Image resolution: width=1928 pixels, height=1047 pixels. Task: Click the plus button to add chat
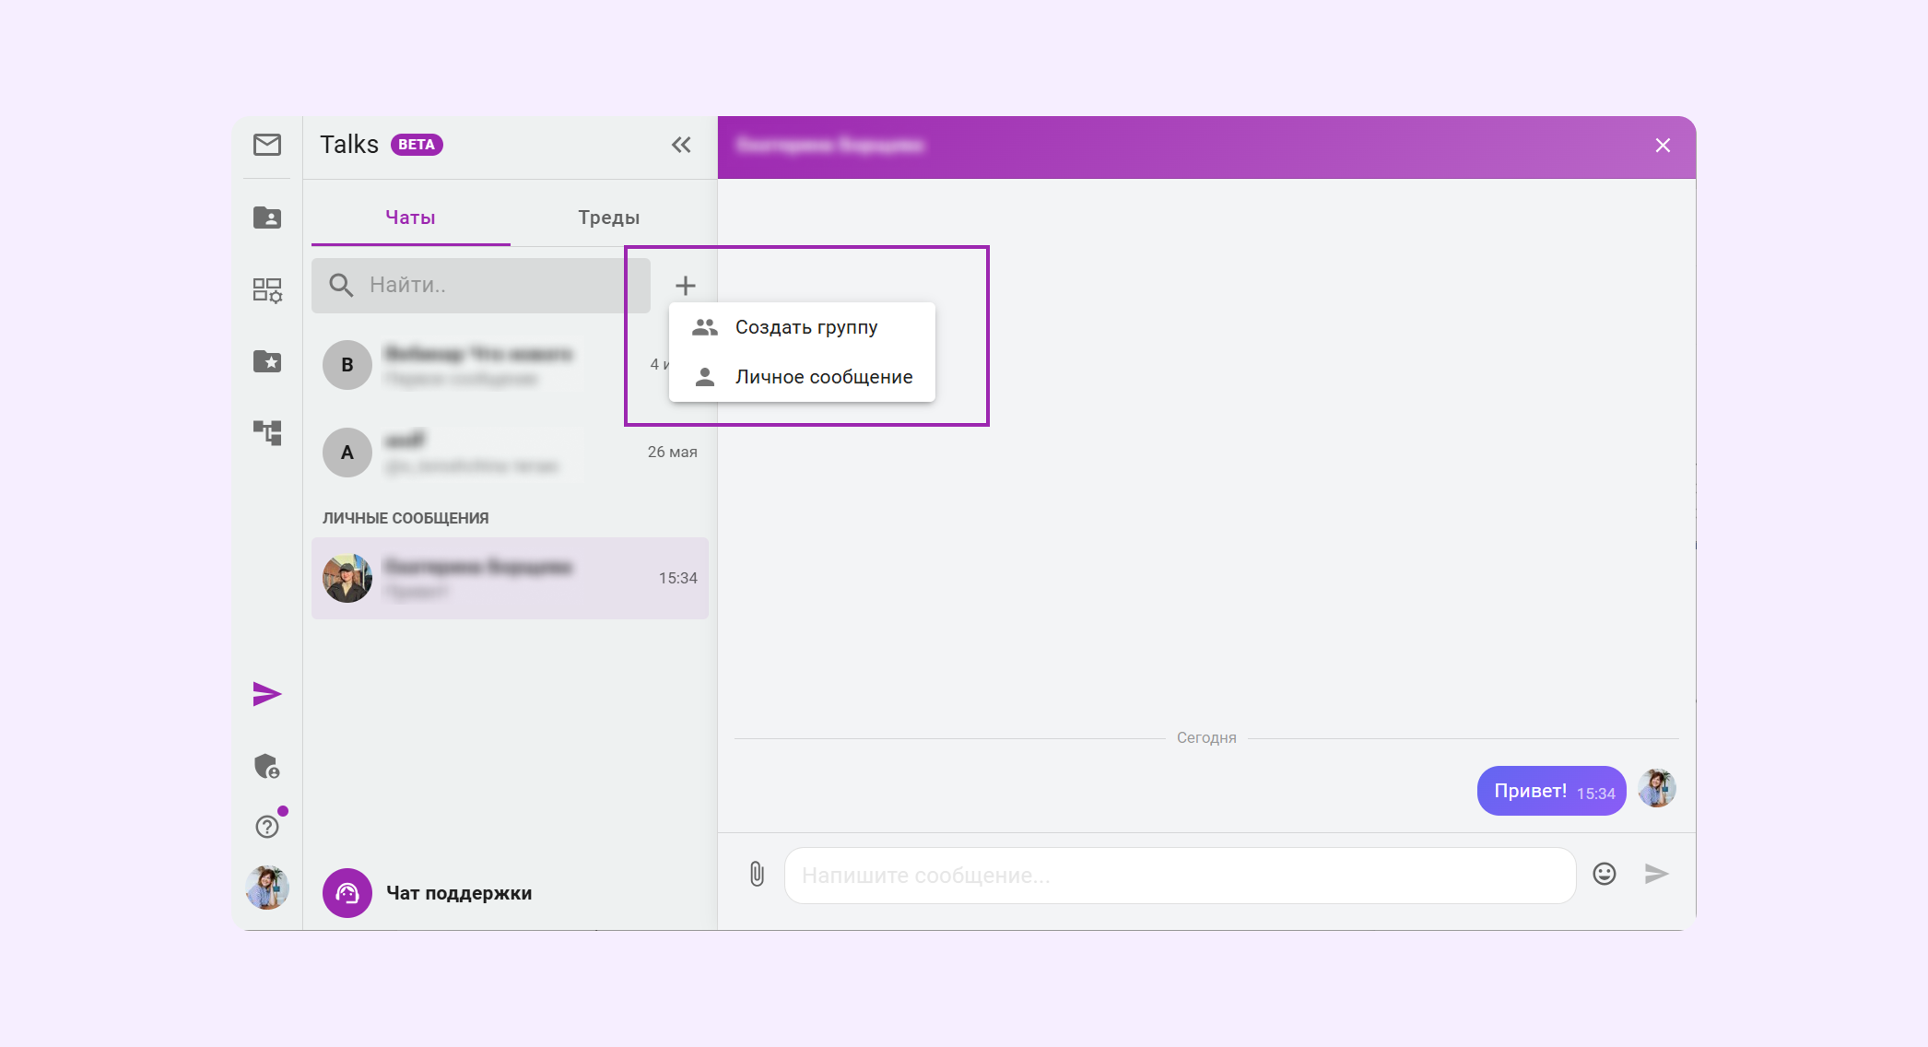pos(685,286)
